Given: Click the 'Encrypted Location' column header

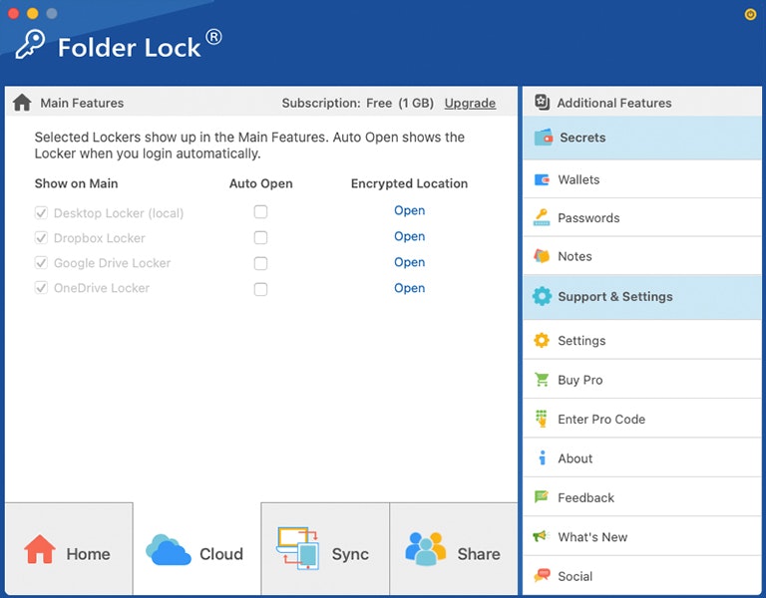Looking at the screenshot, I should pos(409,183).
